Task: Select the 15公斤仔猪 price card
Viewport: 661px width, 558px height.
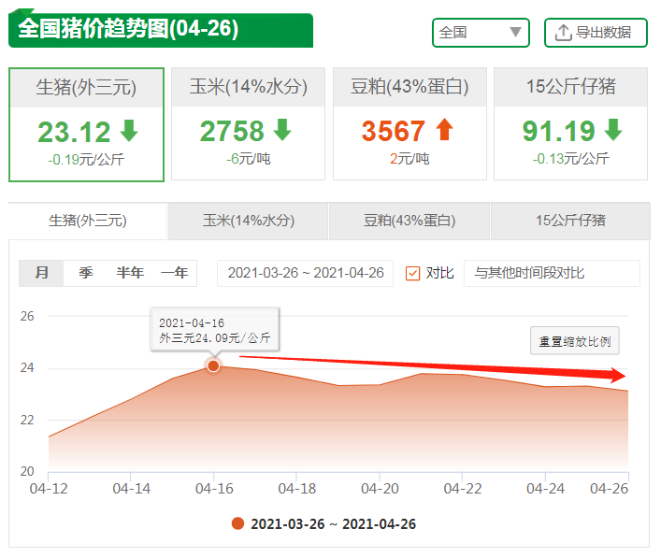Action: (571, 124)
